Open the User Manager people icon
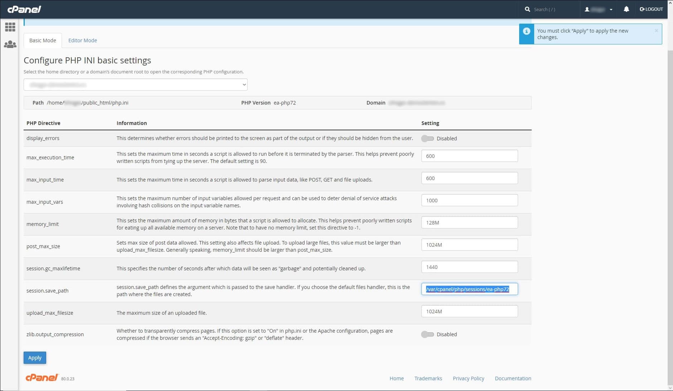This screenshot has width=673, height=391. coord(10,44)
